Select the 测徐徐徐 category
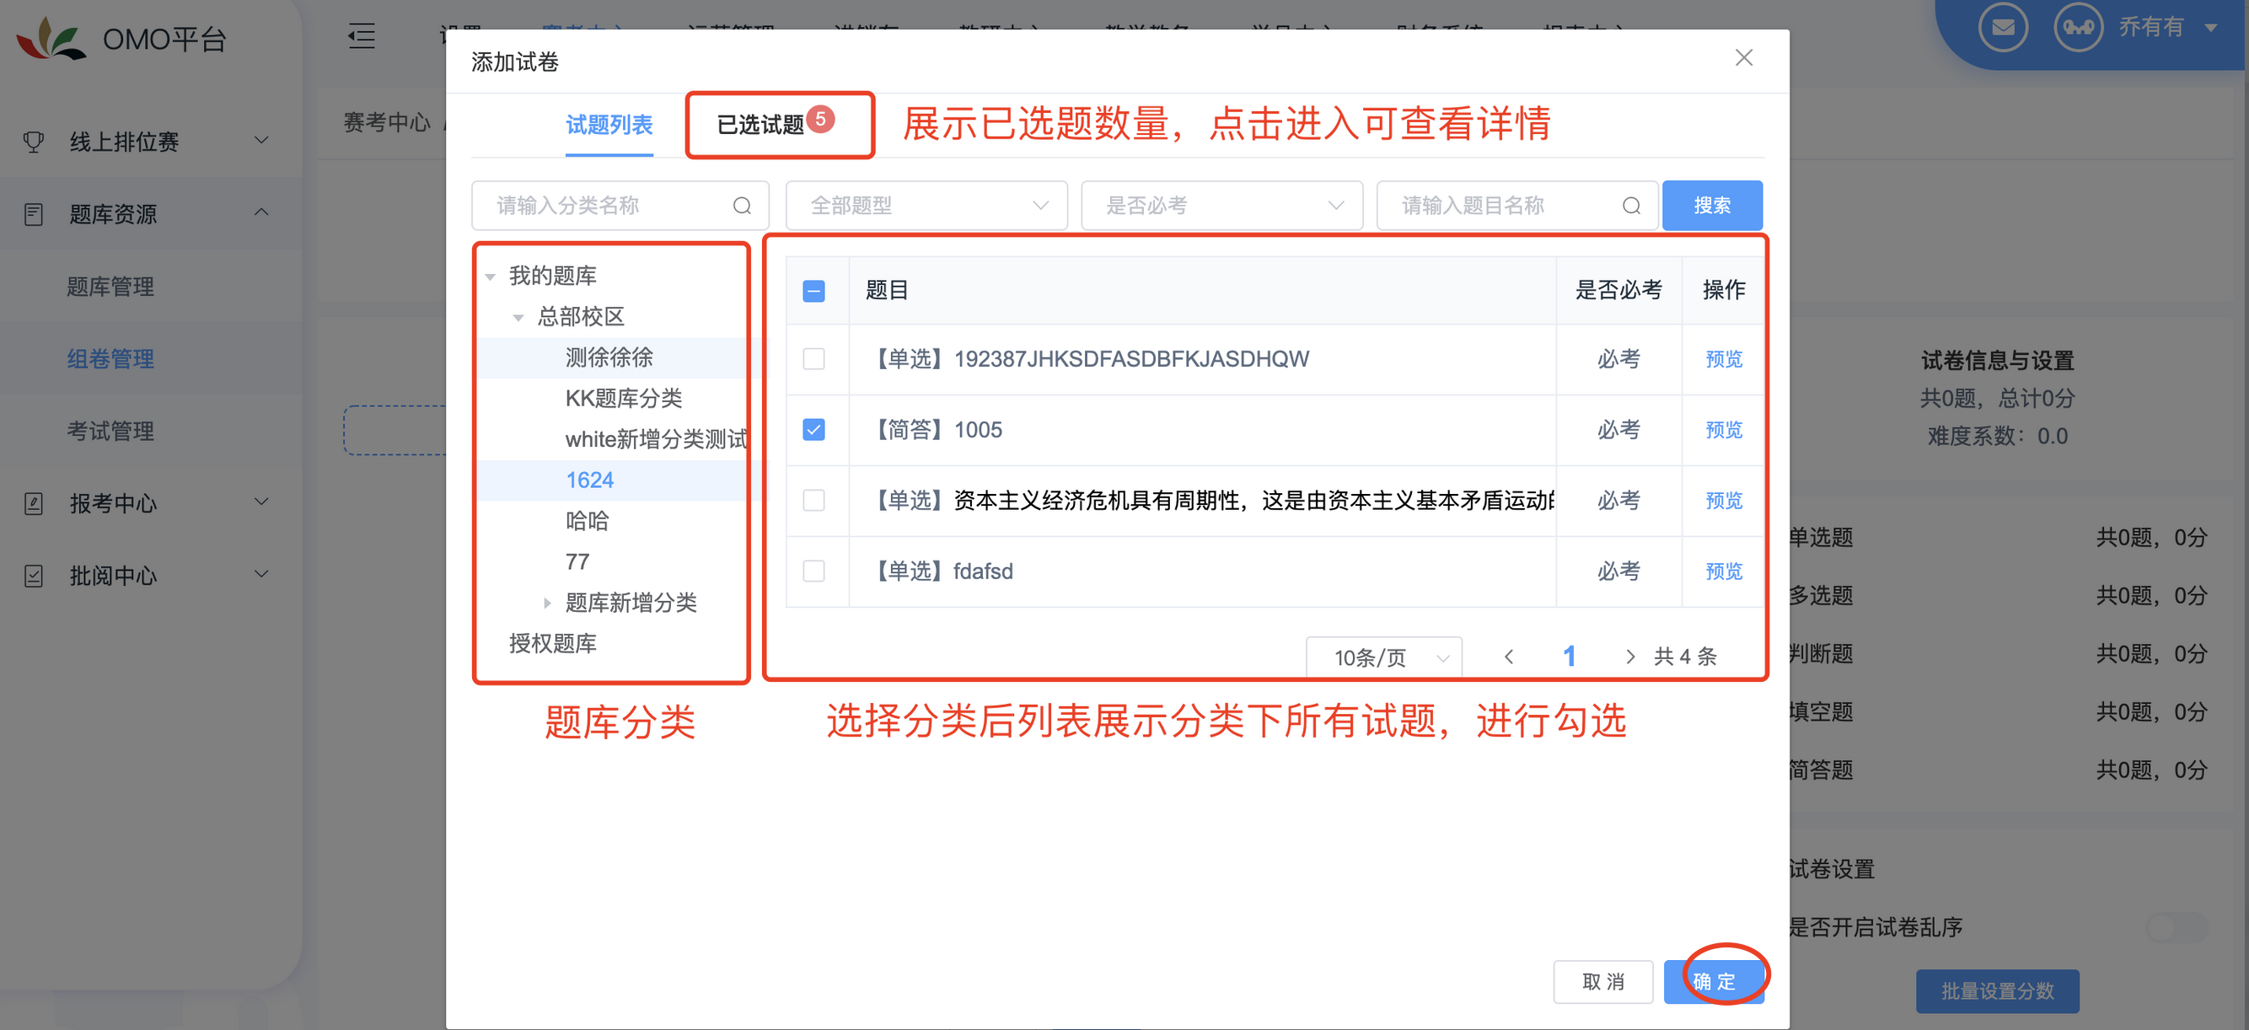The height and width of the screenshot is (1030, 2249). pyautogui.click(x=609, y=357)
